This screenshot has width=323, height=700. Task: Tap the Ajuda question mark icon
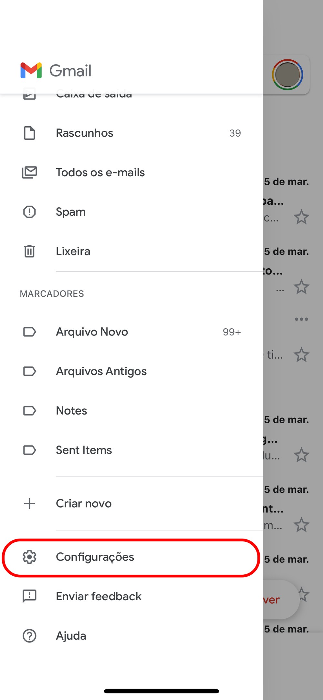(29, 636)
